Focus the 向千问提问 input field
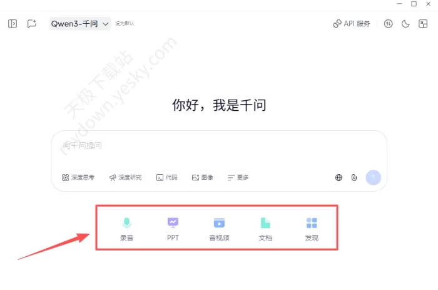This screenshot has height=290, width=438. pos(219,150)
